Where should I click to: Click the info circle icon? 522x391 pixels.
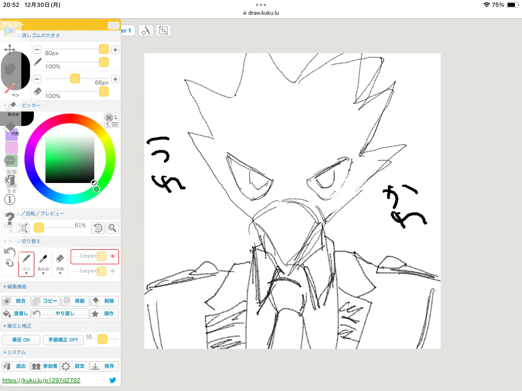pos(10,200)
